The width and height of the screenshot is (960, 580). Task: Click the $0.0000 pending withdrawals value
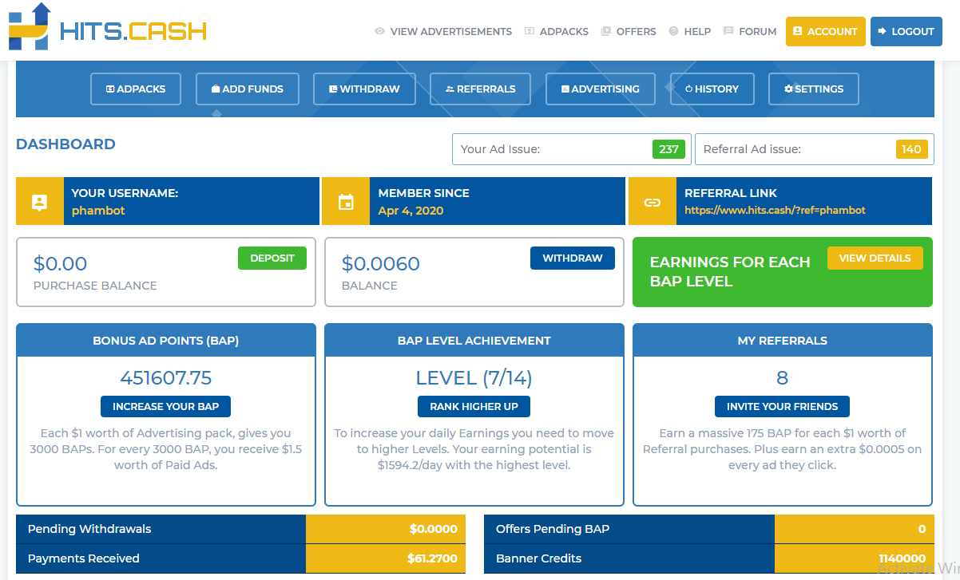click(434, 529)
